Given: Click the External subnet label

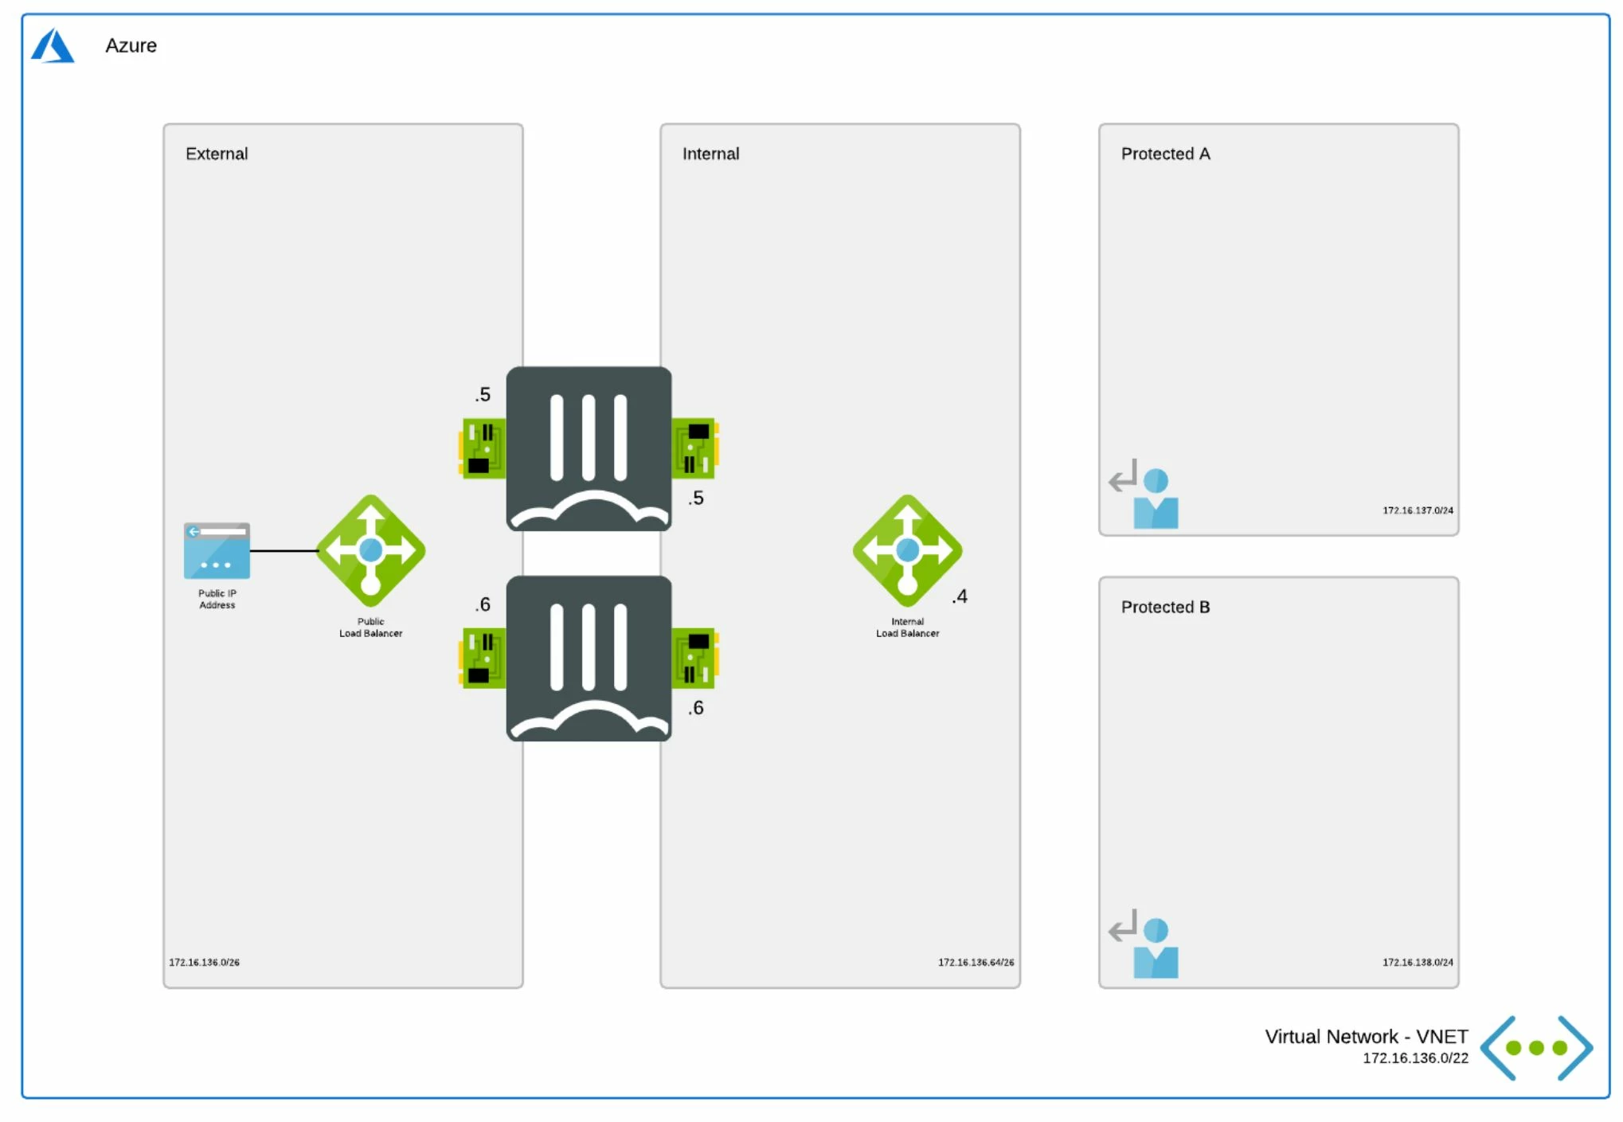Looking at the screenshot, I should tap(217, 154).
